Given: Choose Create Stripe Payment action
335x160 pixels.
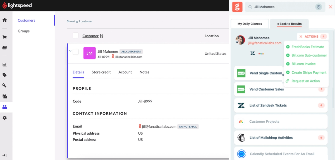Looking at the screenshot, I should (309, 72).
